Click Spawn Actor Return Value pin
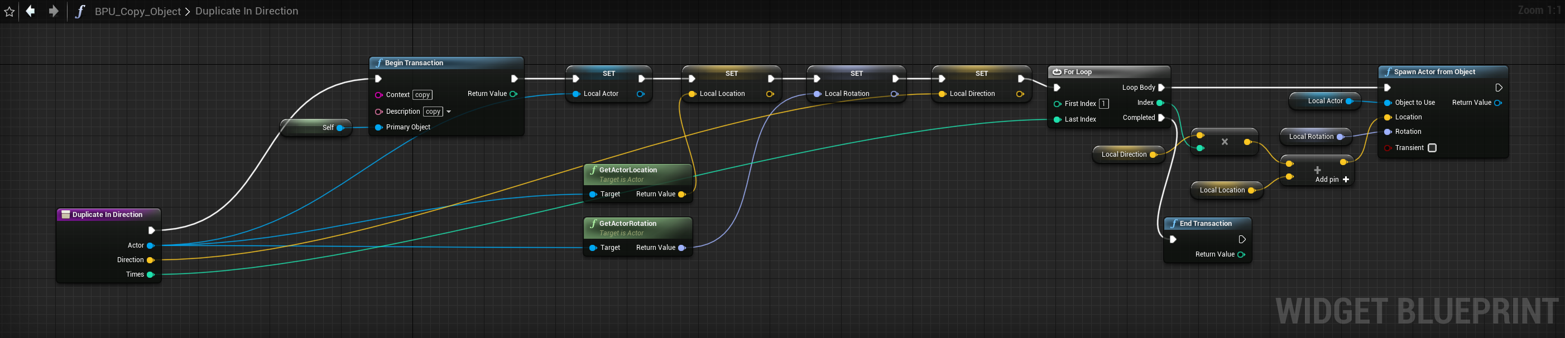This screenshot has height=338, width=1565. click(1498, 103)
